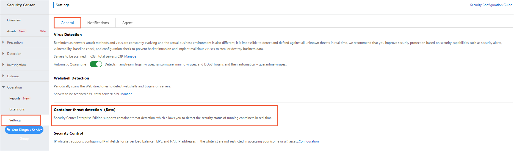The width and height of the screenshot is (514, 151).
Task: Go to Overview in sidebar
Action: 14,20
